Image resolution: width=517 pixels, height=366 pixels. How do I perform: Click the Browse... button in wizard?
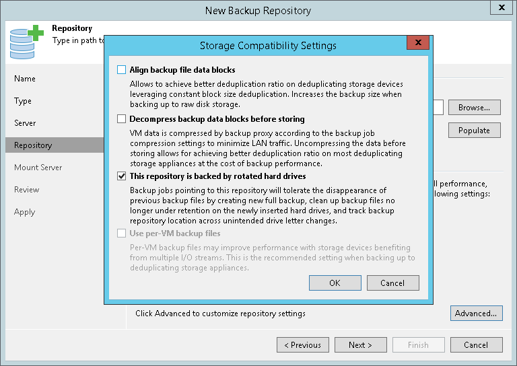pos(474,108)
